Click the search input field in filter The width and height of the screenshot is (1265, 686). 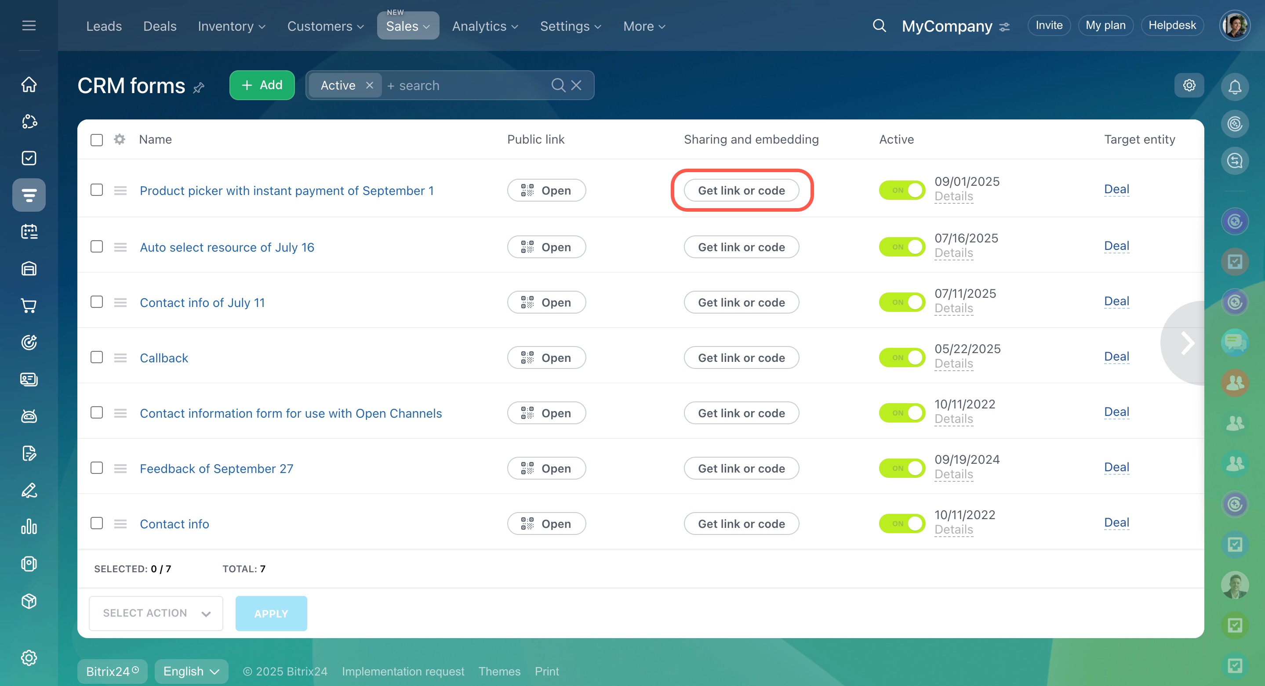466,85
